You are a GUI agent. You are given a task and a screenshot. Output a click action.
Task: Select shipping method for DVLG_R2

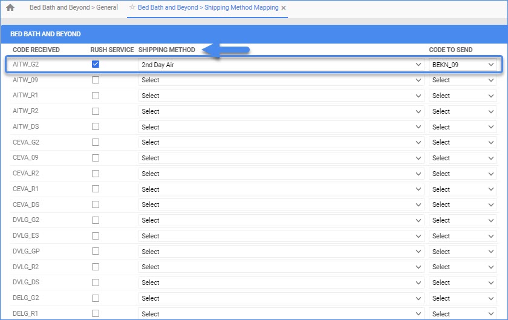[x=281, y=267]
